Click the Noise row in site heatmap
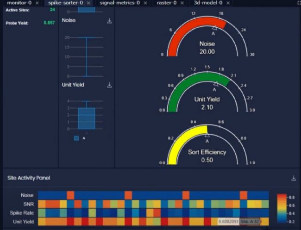 (x=153, y=195)
